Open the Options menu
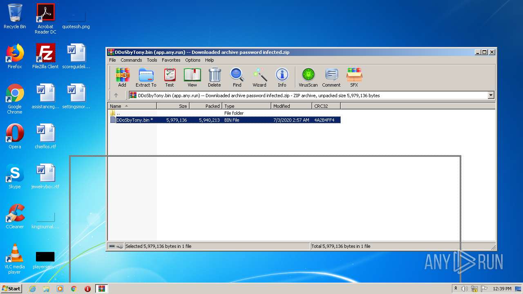 coord(193,60)
